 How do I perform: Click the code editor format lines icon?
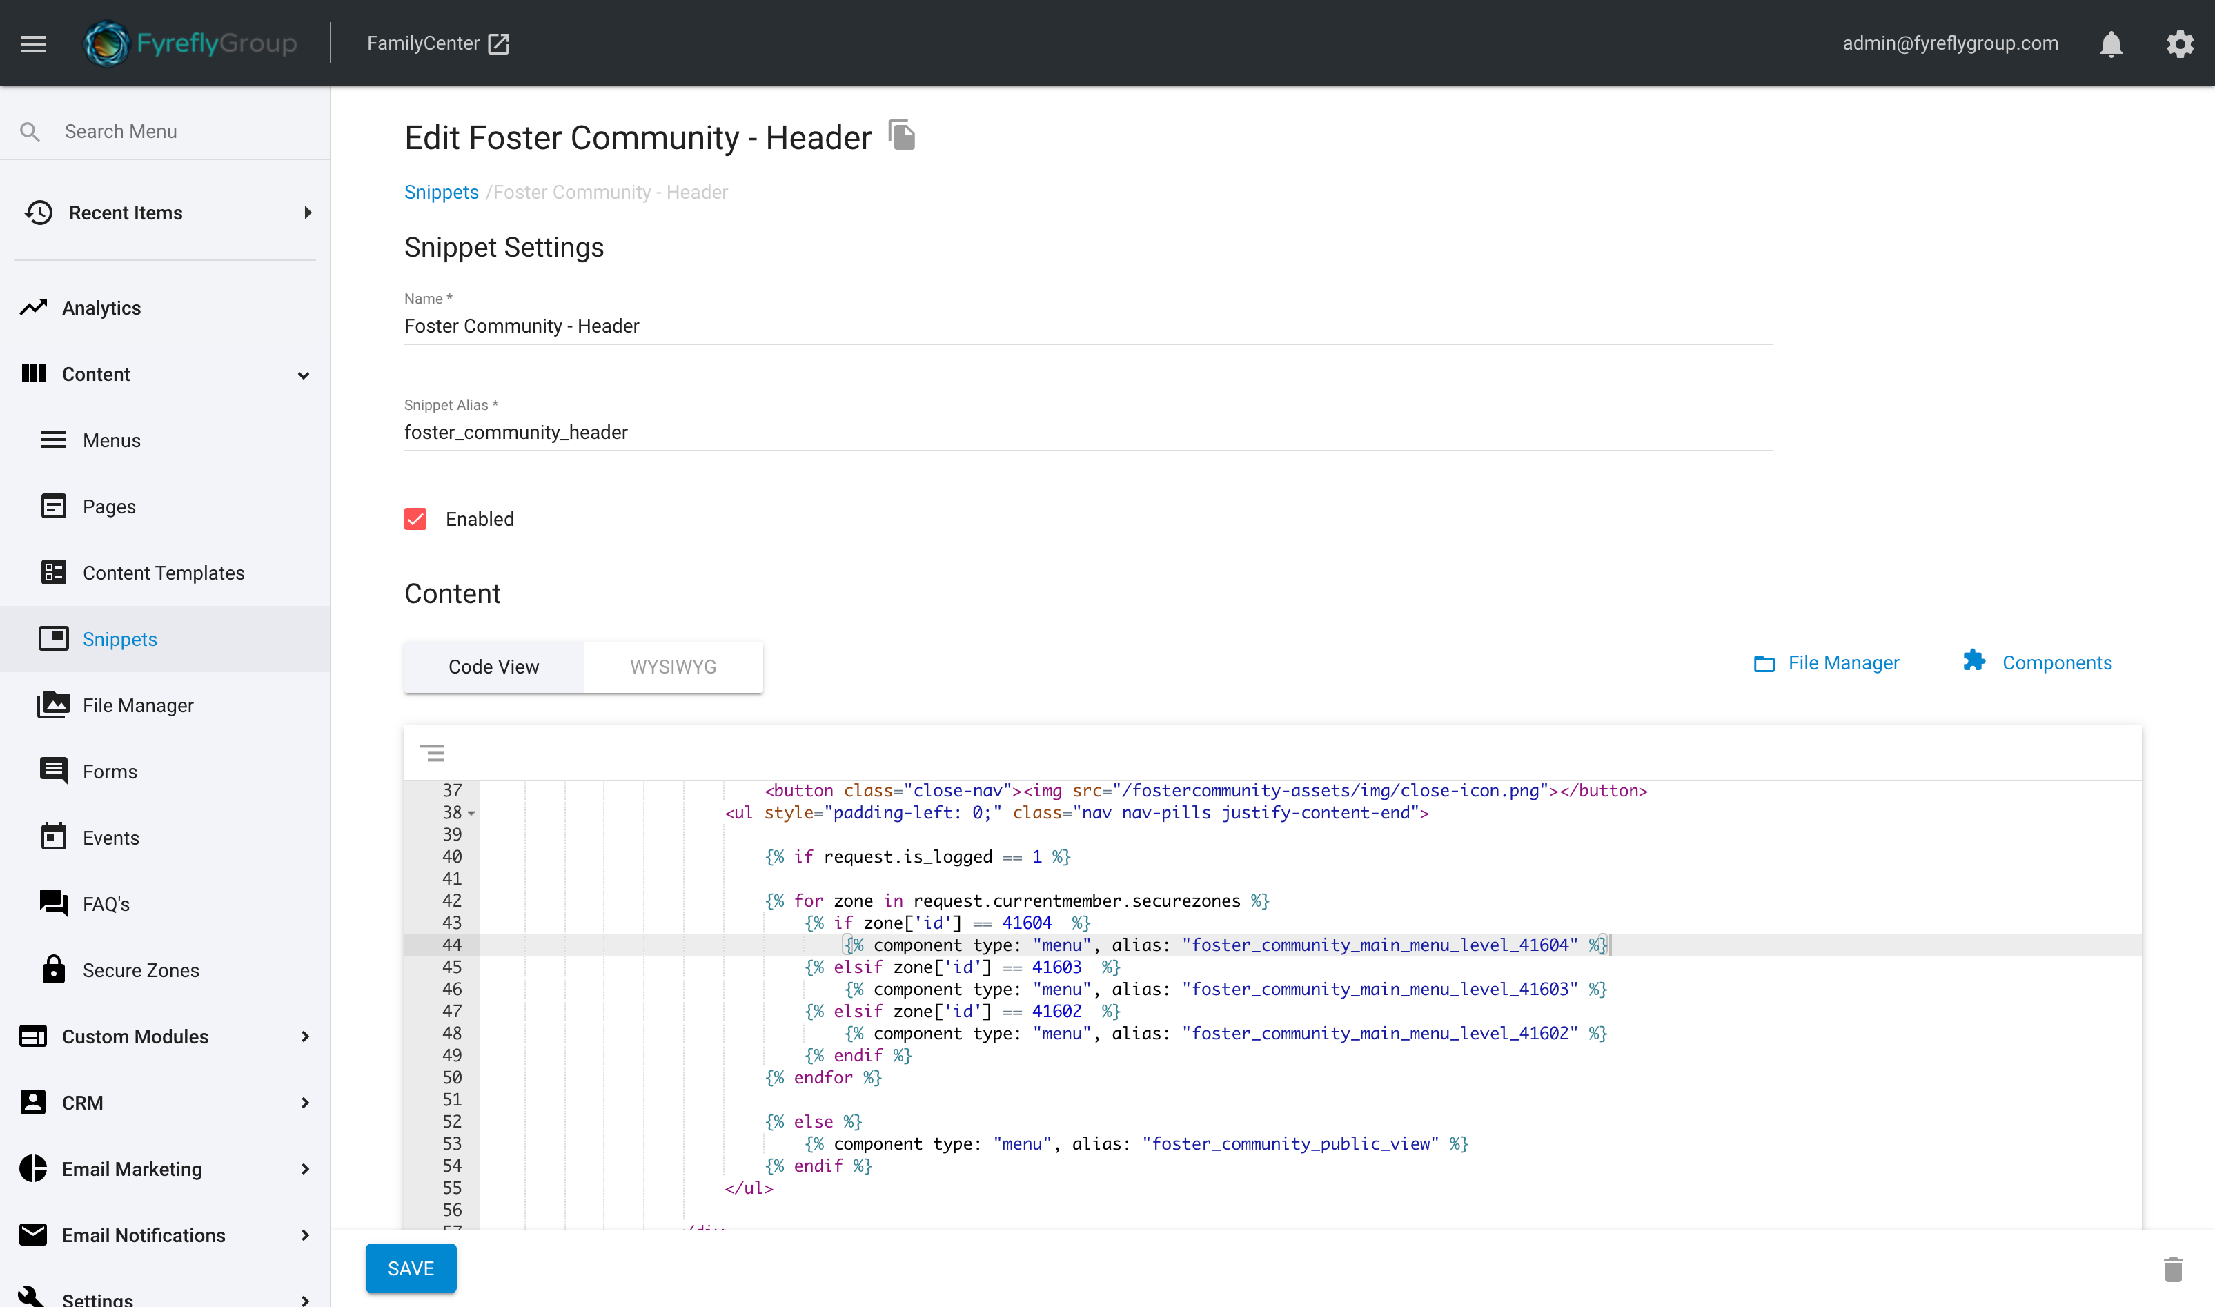click(431, 753)
